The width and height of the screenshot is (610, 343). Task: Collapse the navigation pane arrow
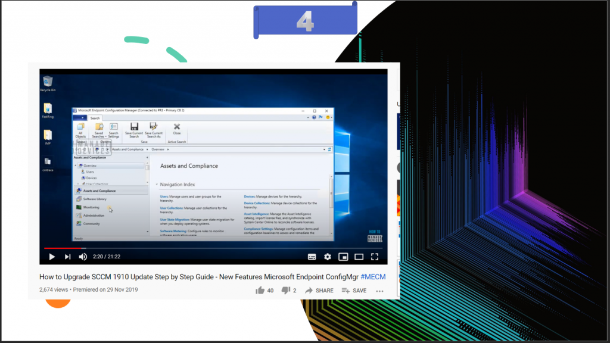click(147, 157)
